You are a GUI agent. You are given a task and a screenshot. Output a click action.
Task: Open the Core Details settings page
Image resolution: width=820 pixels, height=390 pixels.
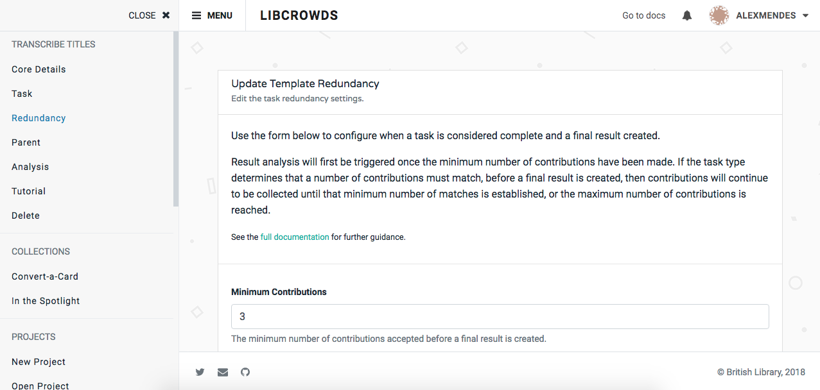pos(38,69)
